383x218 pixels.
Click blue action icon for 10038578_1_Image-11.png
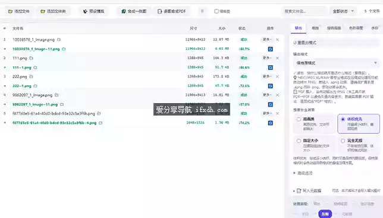coord(271,49)
